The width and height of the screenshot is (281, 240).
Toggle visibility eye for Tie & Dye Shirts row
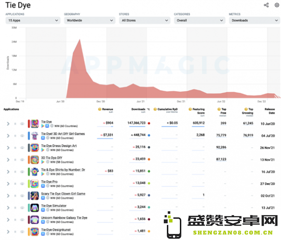click(22, 172)
